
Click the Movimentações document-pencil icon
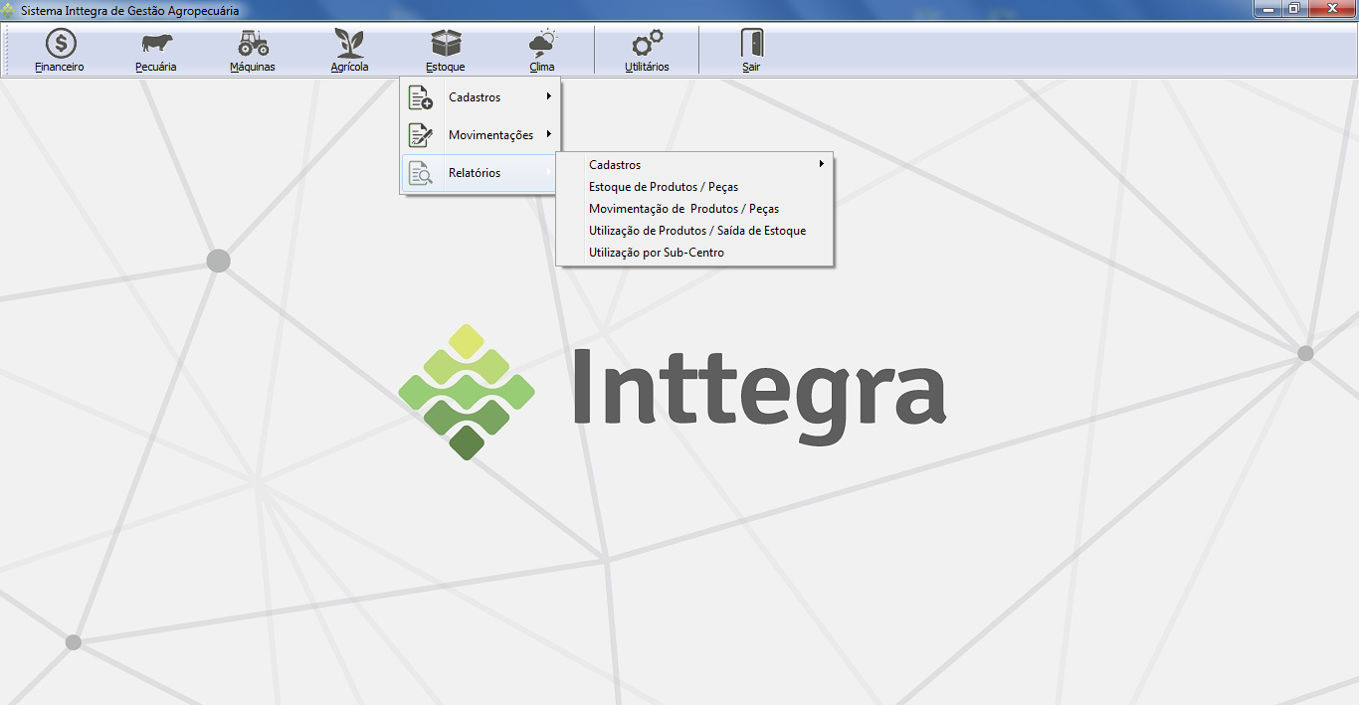tap(421, 135)
